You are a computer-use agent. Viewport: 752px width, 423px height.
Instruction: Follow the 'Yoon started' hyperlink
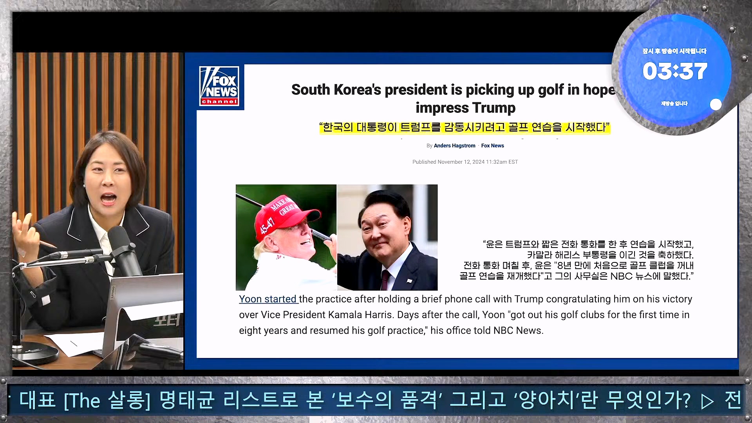[268, 299]
